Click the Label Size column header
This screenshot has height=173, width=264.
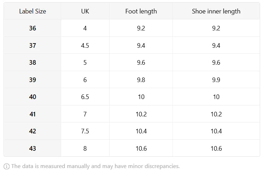pyautogui.click(x=33, y=11)
